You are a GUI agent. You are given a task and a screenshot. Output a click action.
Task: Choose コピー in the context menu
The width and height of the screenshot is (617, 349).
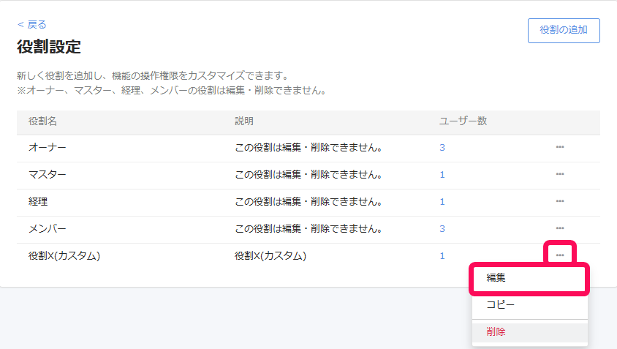[530, 304]
